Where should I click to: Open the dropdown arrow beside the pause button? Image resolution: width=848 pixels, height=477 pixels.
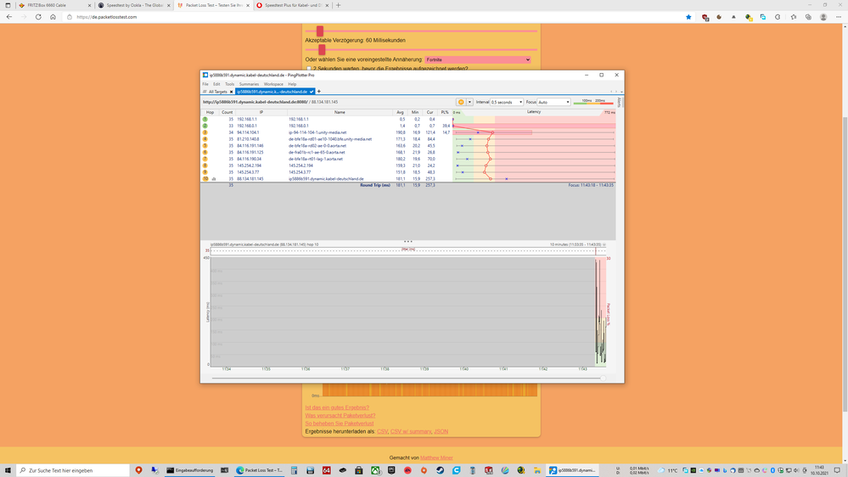[x=469, y=102]
